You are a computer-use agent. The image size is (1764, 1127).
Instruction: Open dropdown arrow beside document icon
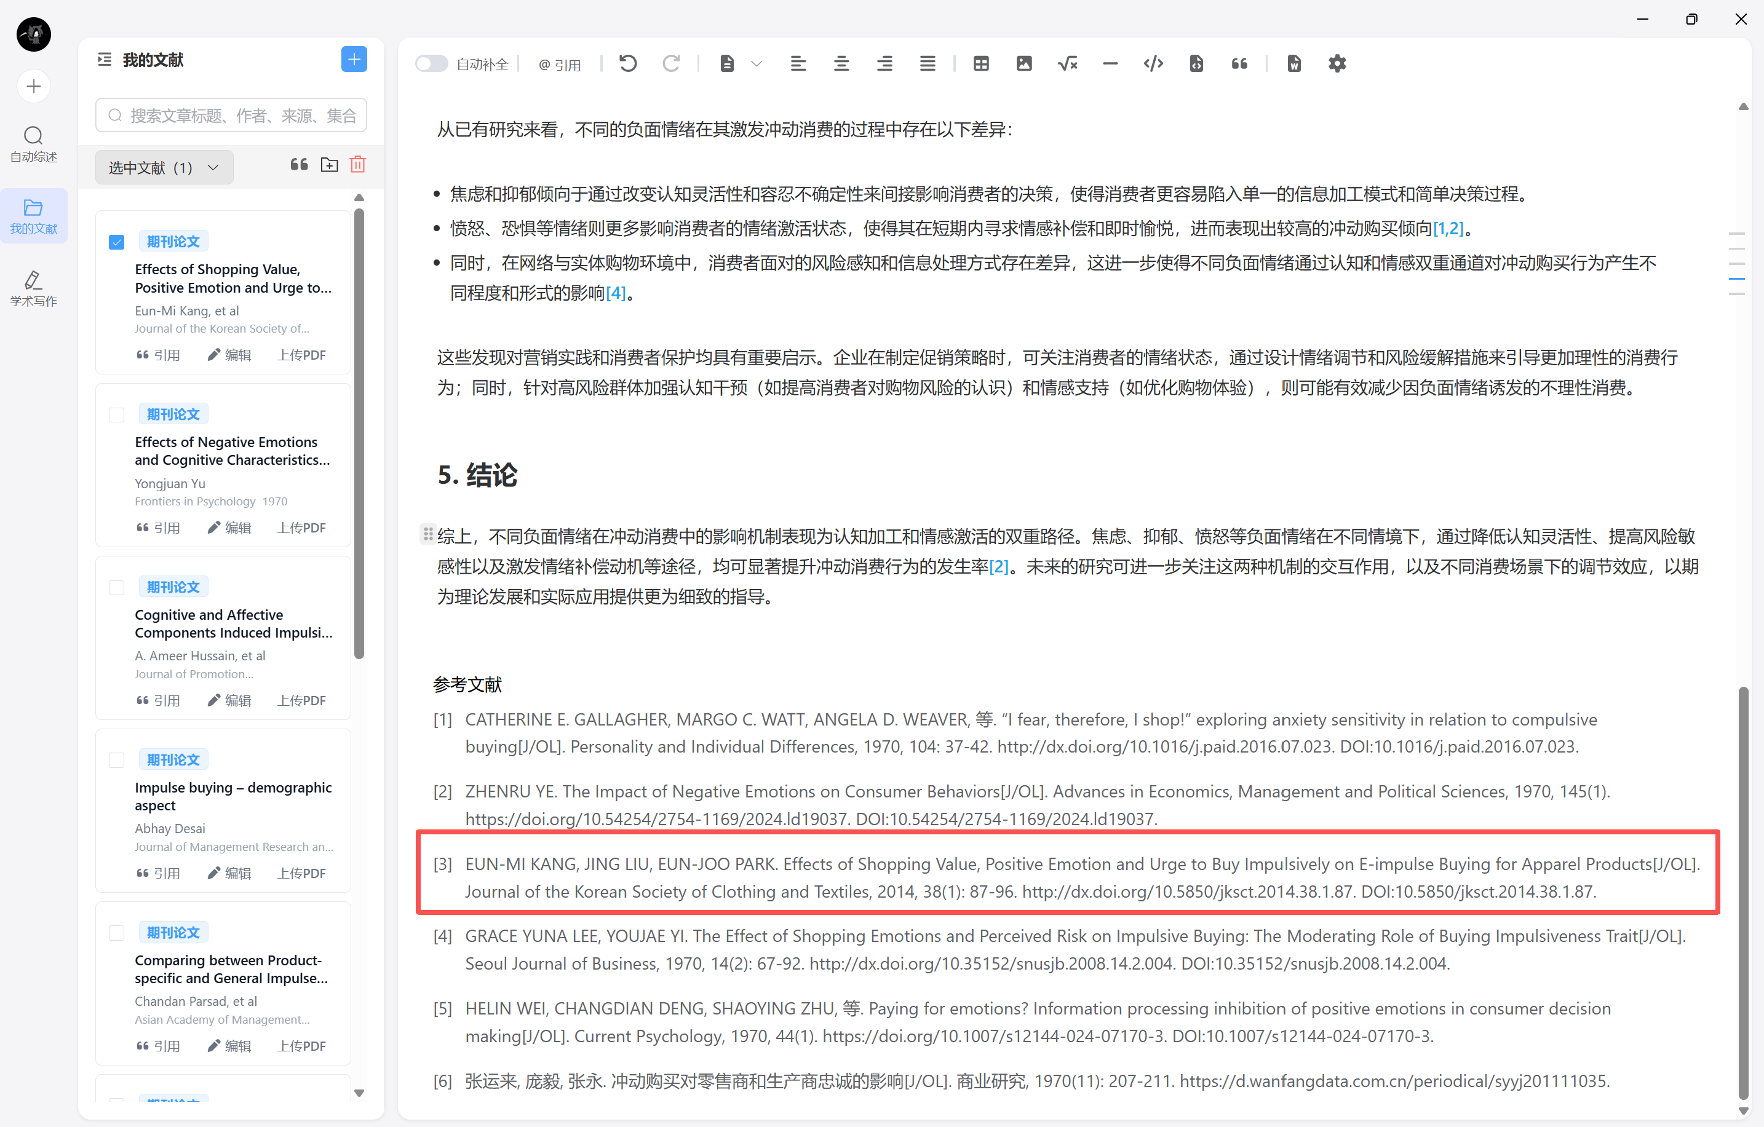coord(757,64)
